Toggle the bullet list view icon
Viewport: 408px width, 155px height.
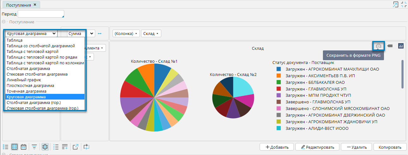click(x=5, y=147)
